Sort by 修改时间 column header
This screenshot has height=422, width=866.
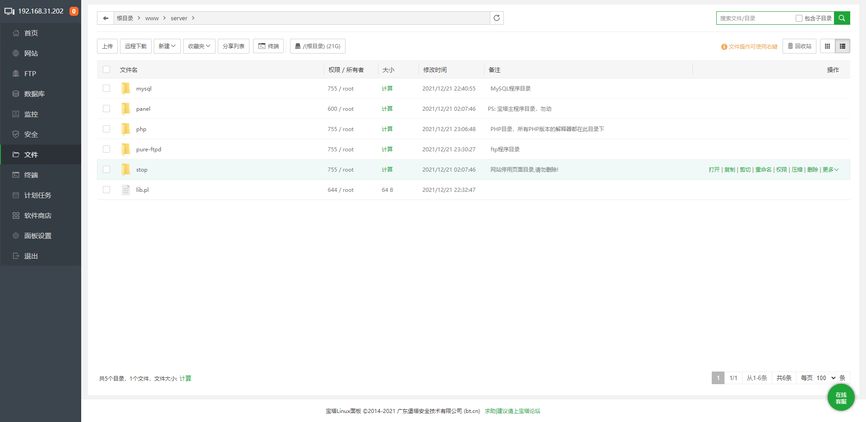point(435,70)
